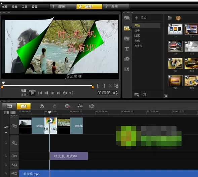The width and height of the screenshot is (198, 177).
Task: Toggle repeat playback
Action: [x=65, y=93]
